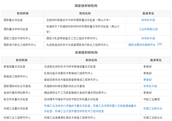Select the 机械工业重点实验室 category cell
The width and height of the screenshot is (172, 121).
22,109
